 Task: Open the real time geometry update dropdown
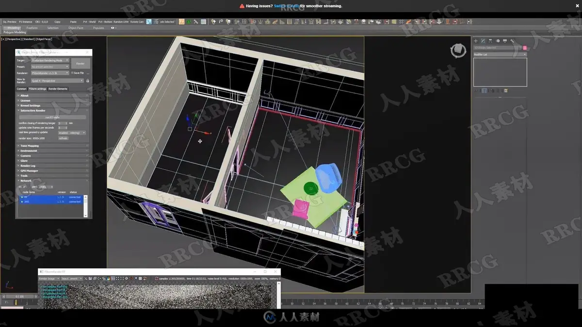[72, 133]
